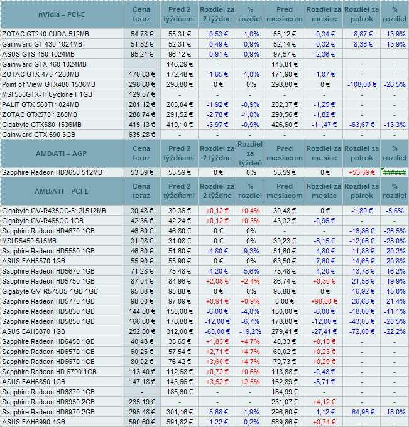The image size is (409, 427).
Task: Click the 415,13 € current price cell
Action: click(x=141, y=125)
